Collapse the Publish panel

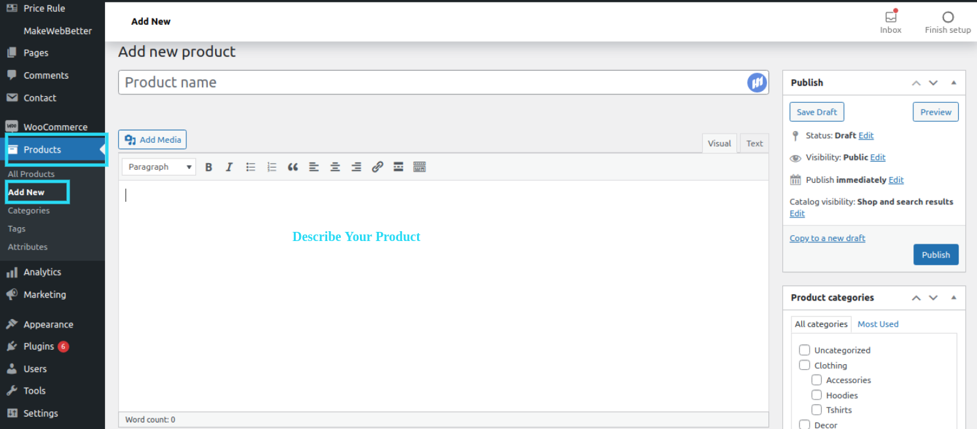[954, 83]
